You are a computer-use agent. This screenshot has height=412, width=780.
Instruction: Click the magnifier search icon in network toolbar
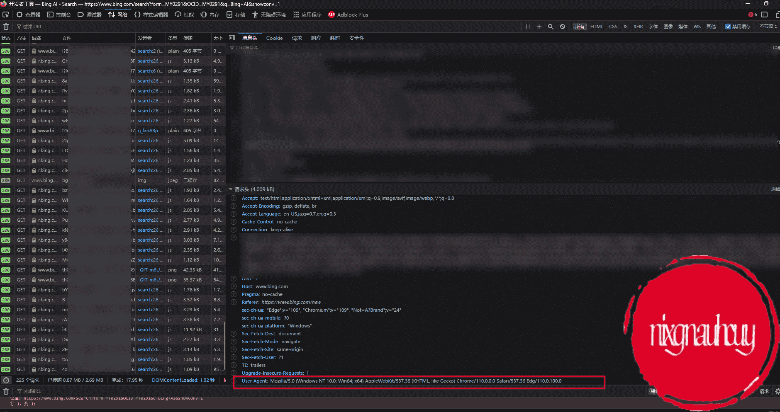point(551,27)
